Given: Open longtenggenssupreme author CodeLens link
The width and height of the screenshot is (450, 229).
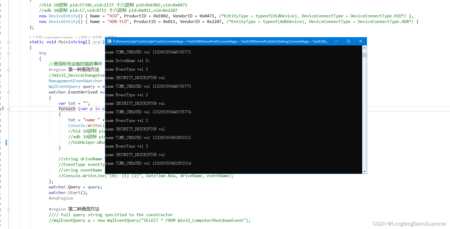Looking at the screenshot, I should tap(58, 37).
